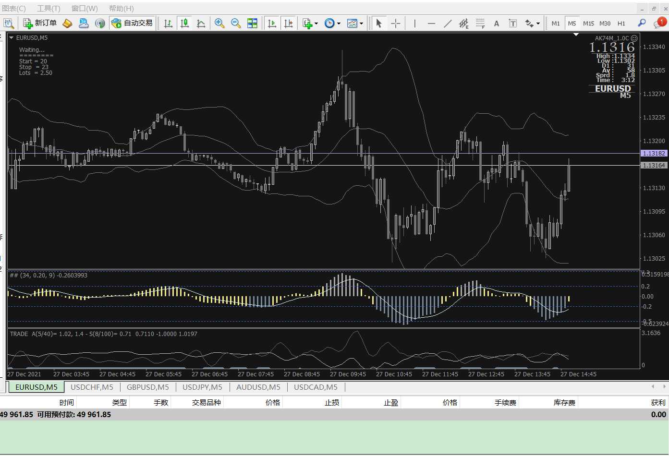669x456 pixels.
Task: Toggle chart shift icon
Action: pos(289,23)
